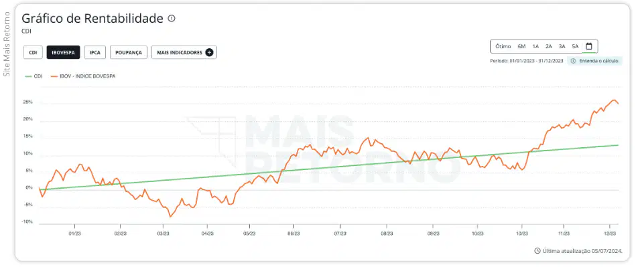Choose the 2A time range
The image size is (638, 267).
click(548, 46)
